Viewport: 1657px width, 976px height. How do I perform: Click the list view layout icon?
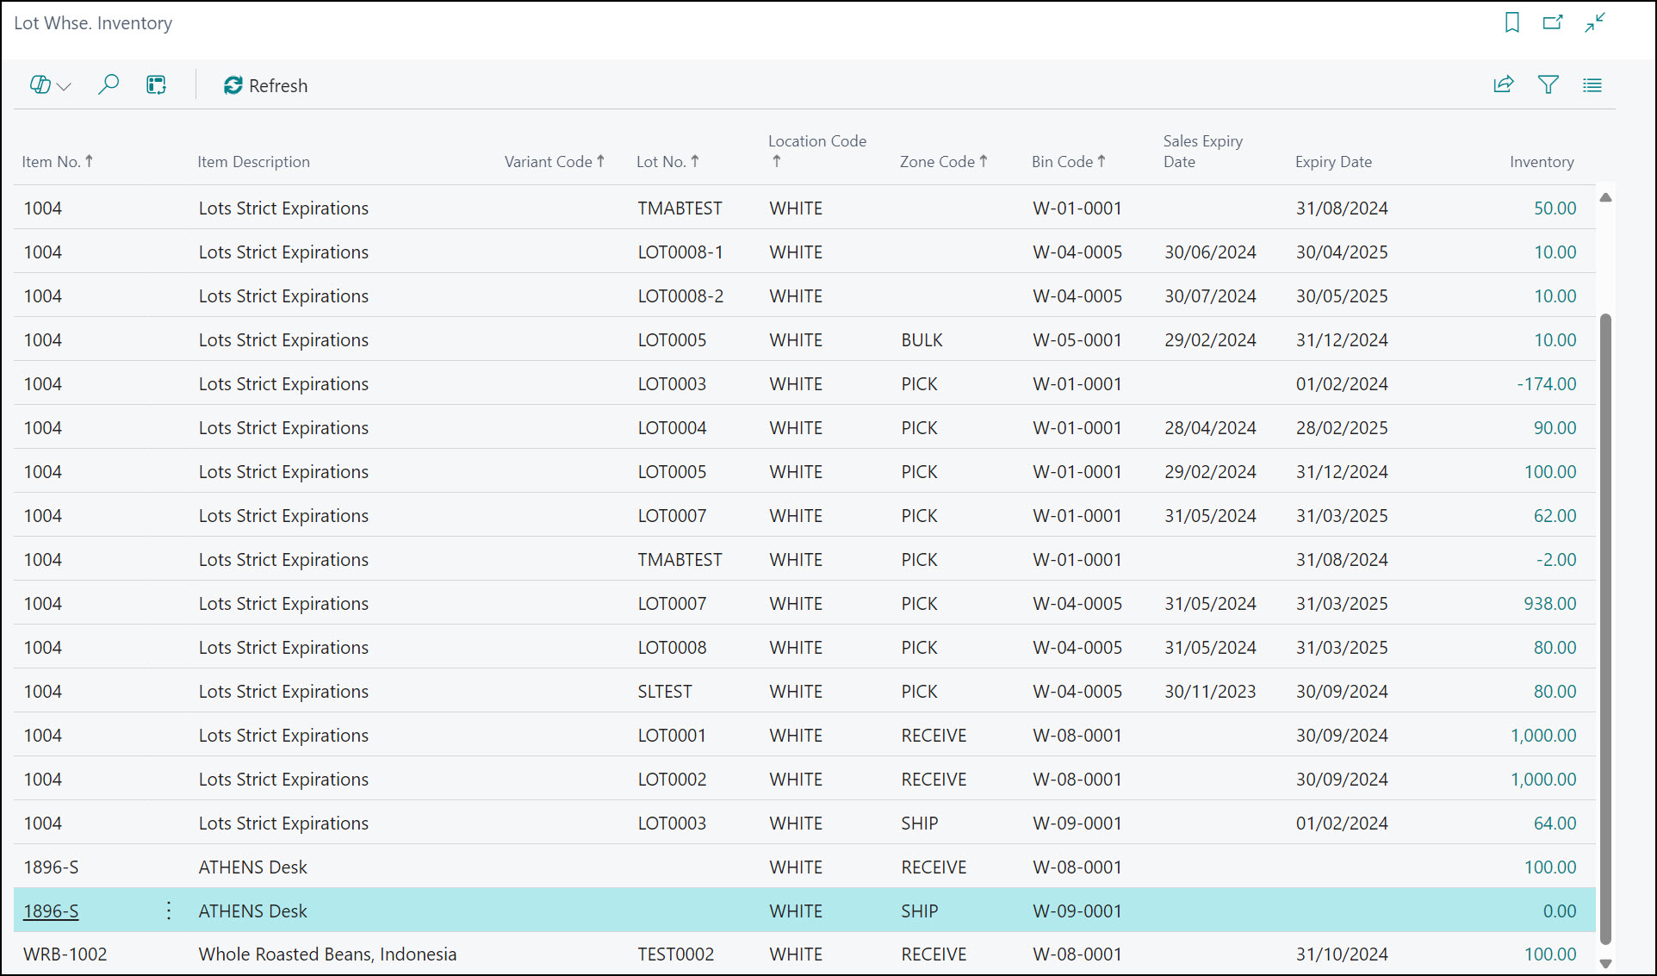[1592, 84]
